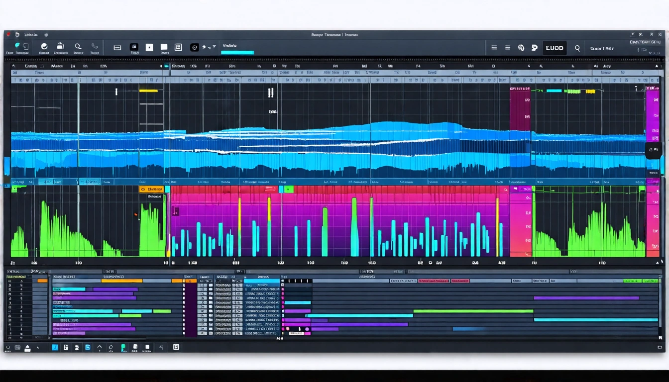Click the dark #1 badge at right edge

point(654,149)
